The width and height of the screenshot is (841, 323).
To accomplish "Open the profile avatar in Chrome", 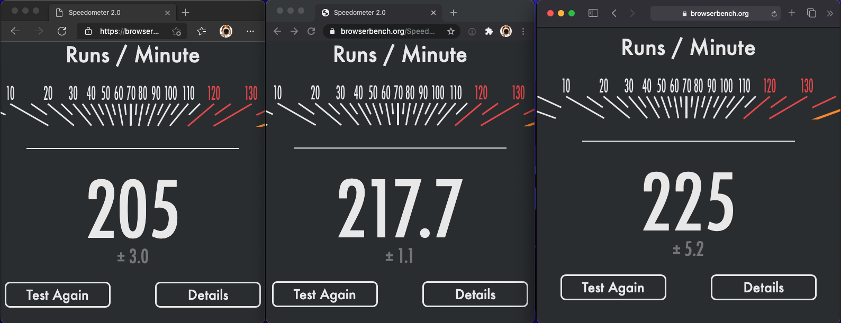I will [x=506, y=31].
